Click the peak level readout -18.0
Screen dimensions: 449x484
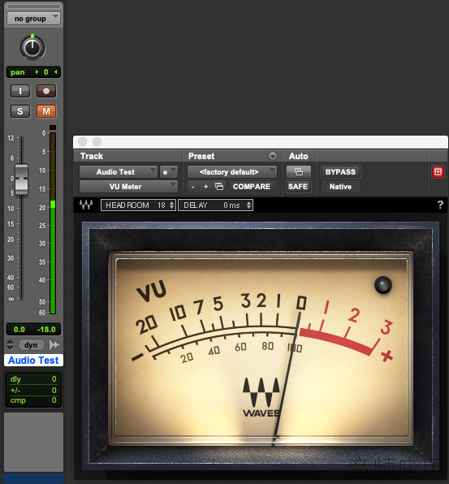coord(46,330)
